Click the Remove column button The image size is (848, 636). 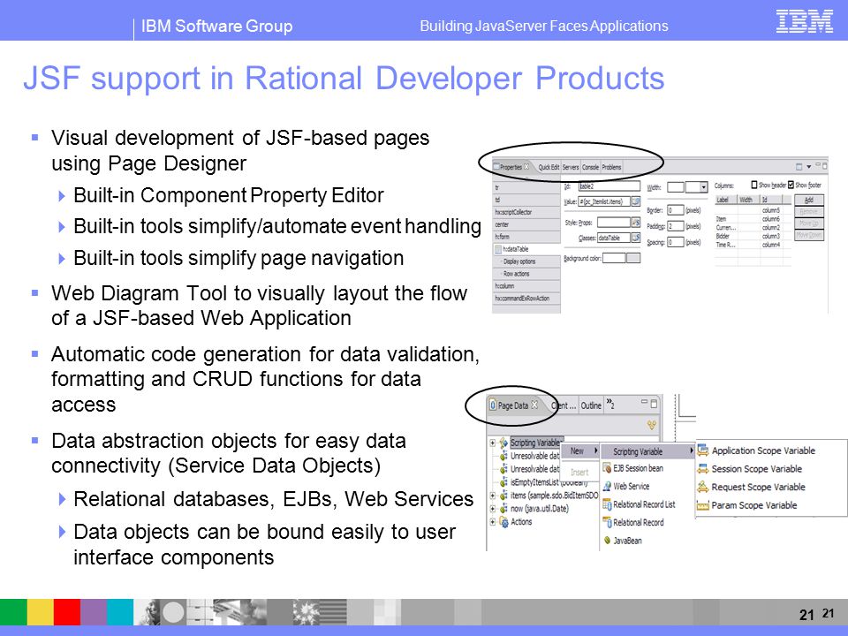click(x=809, y=211)
